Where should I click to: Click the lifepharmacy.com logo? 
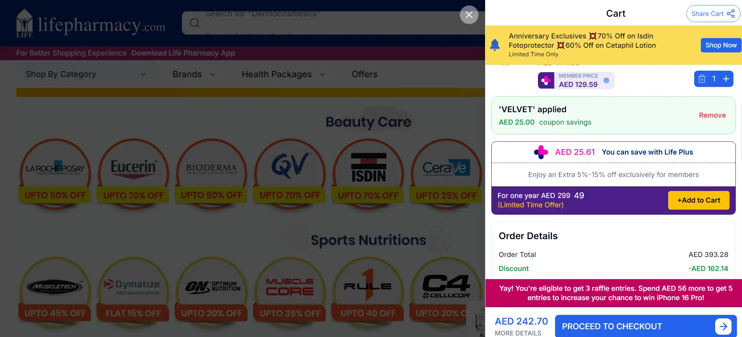pos(91,24)
